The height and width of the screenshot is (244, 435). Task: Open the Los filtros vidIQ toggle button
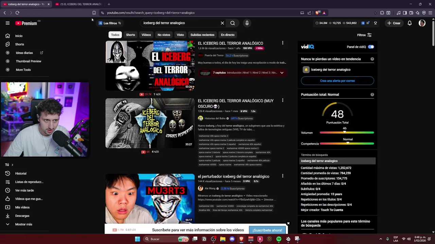coord(110,23)
